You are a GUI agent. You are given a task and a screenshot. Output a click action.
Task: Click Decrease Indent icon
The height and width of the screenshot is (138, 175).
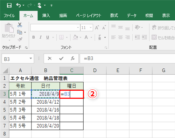coord(137,37)
